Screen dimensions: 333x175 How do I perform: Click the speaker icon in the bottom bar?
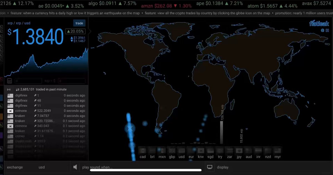pyautogui.click(x=75, y=167)
